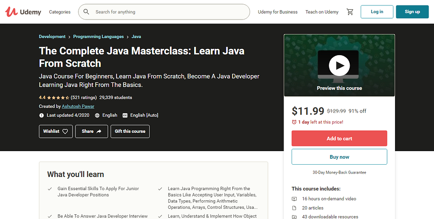Click the Sign up button
Image resolution: width=434 pixels, height=219 pixels.
pyautogui.click(x=412, y=12)
